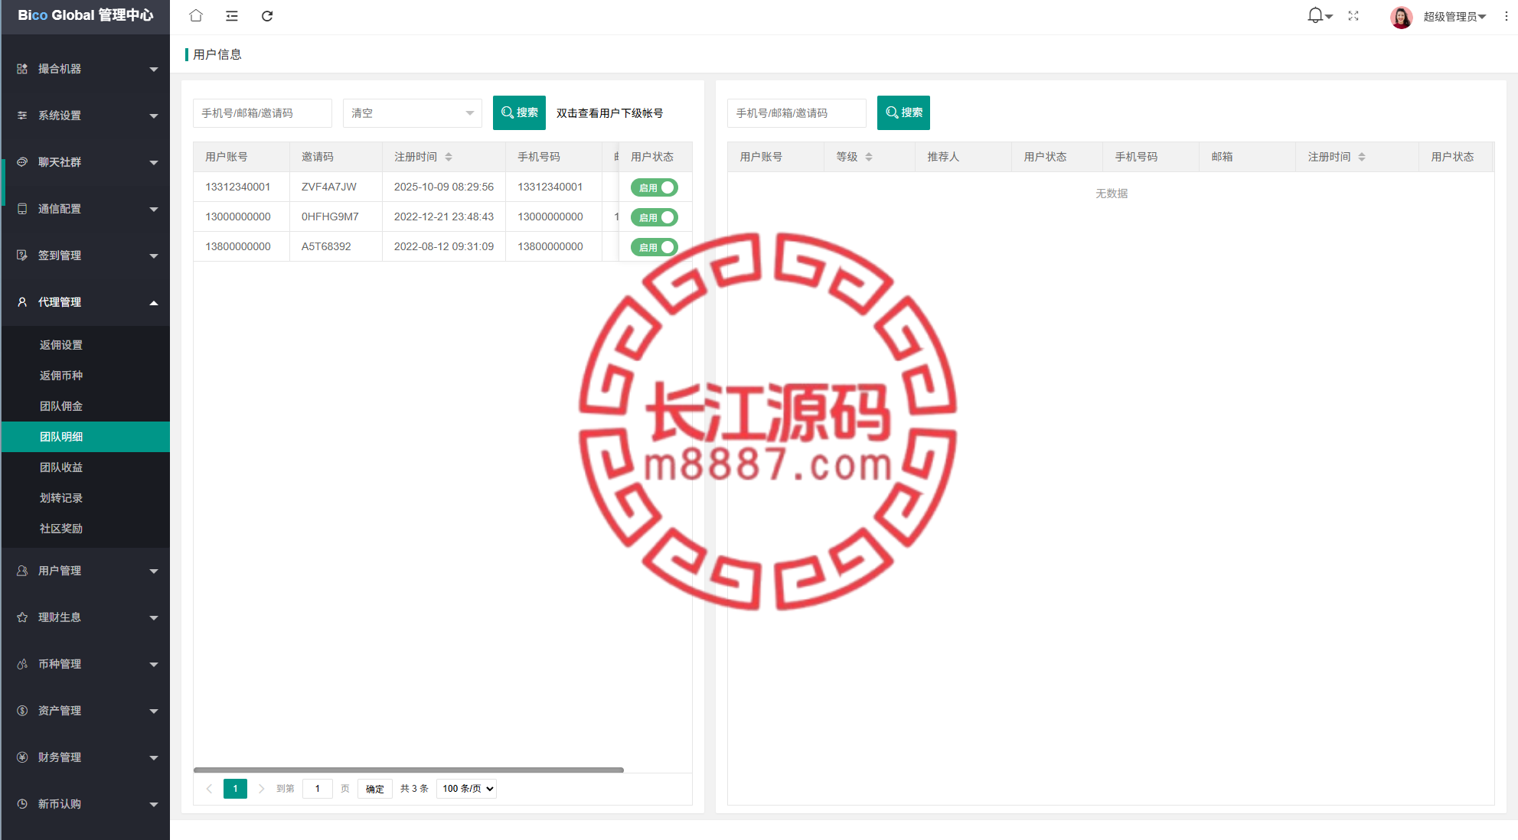Sort right table by 注册时间
Image resolution: width=1518 pixels, height=840 pixels.
[1362, 157]
